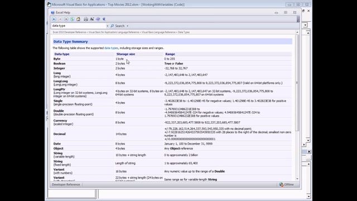Image resolution: width=357 pixels, height=201 pixels.
Task: Click '10 bytes + string length' cell
Action: [x=131, y=155]
